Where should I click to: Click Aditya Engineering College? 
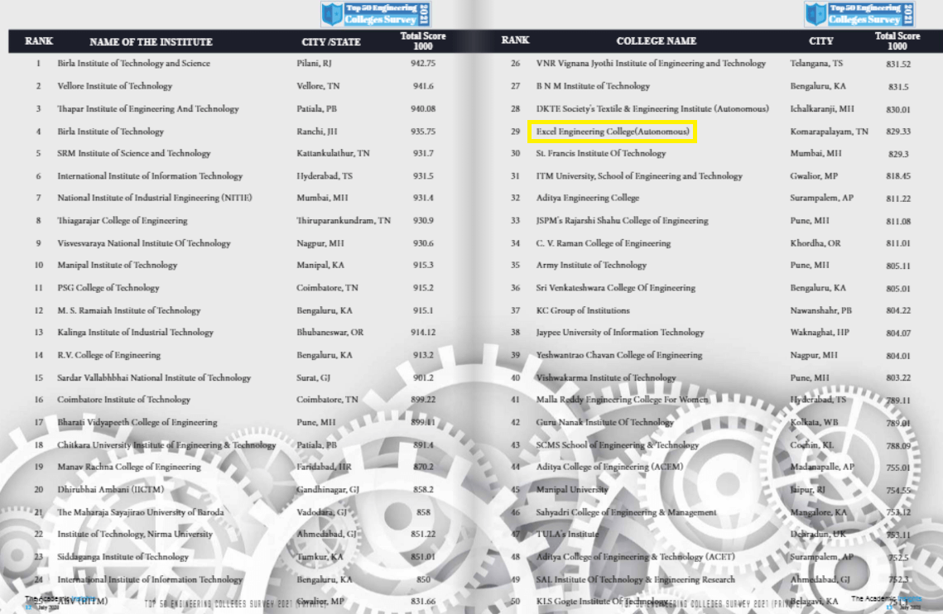point(588,198)
